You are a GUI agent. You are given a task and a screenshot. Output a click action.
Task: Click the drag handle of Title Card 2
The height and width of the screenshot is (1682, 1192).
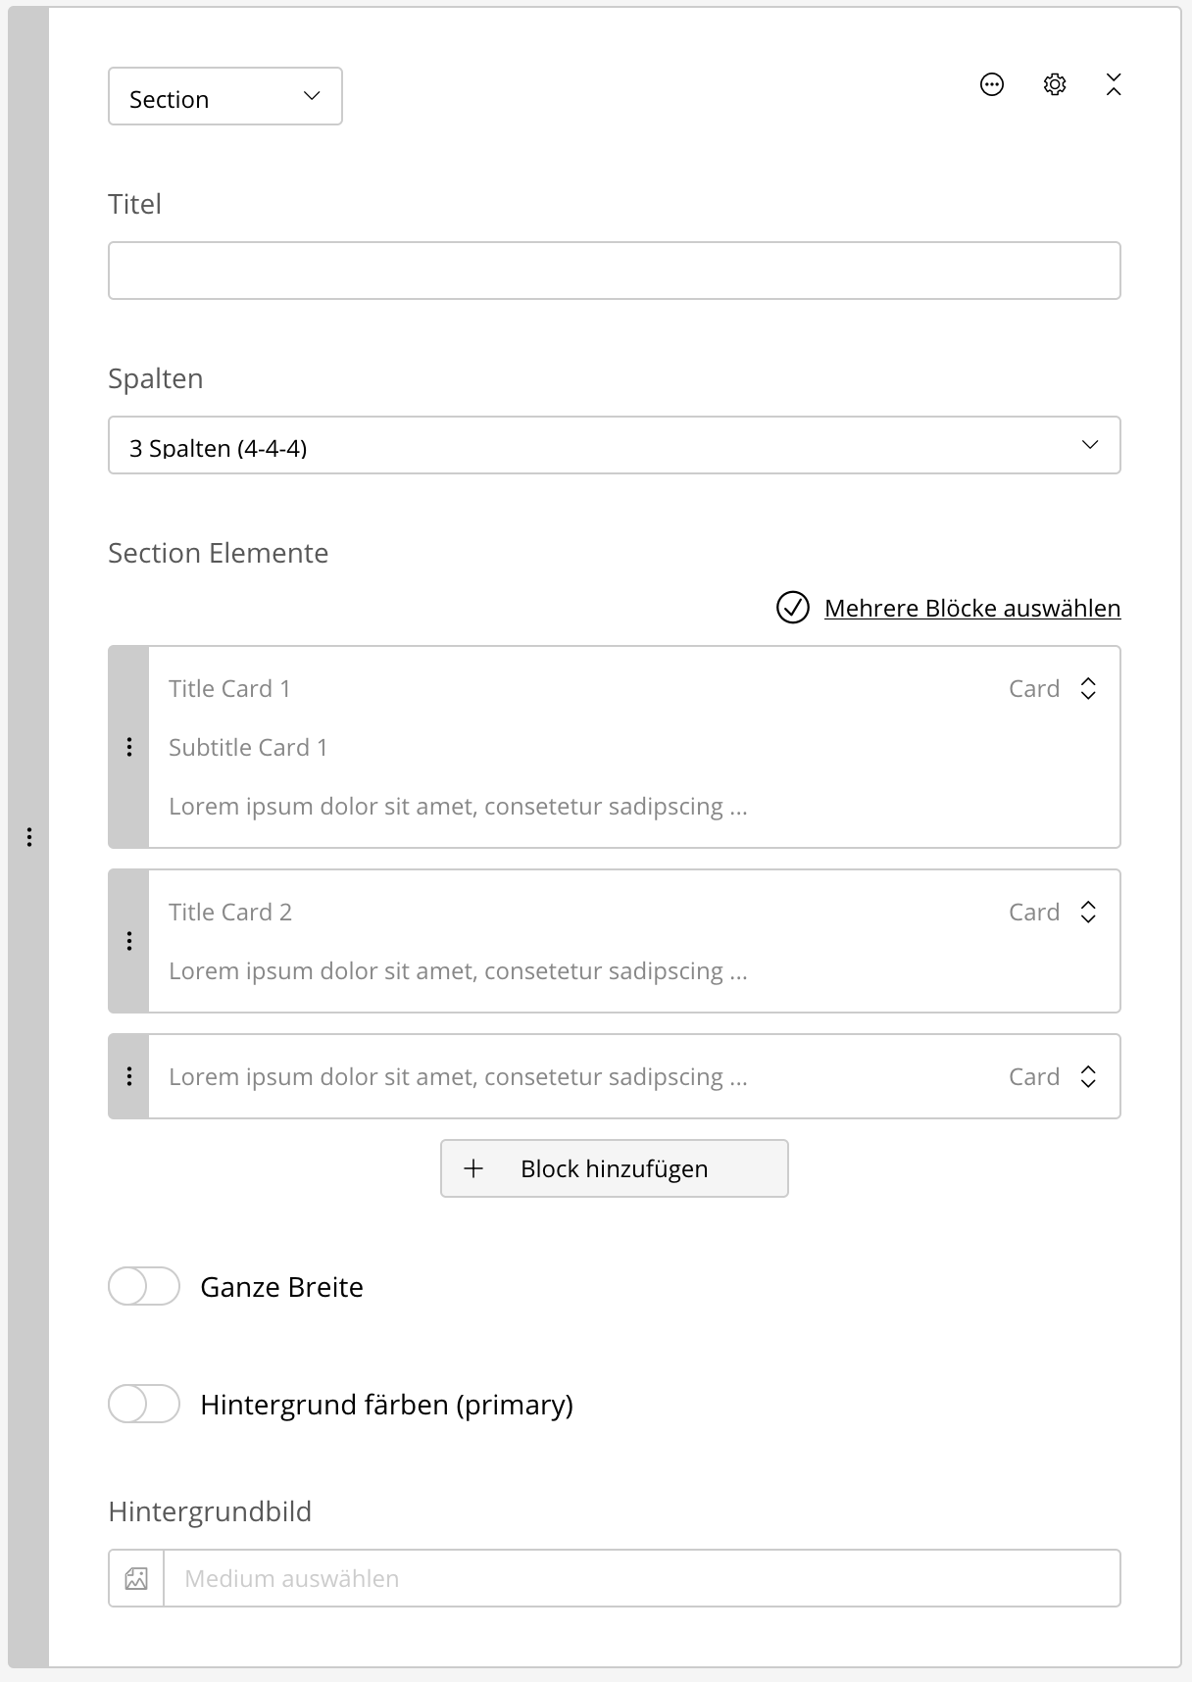coord(129,941)
